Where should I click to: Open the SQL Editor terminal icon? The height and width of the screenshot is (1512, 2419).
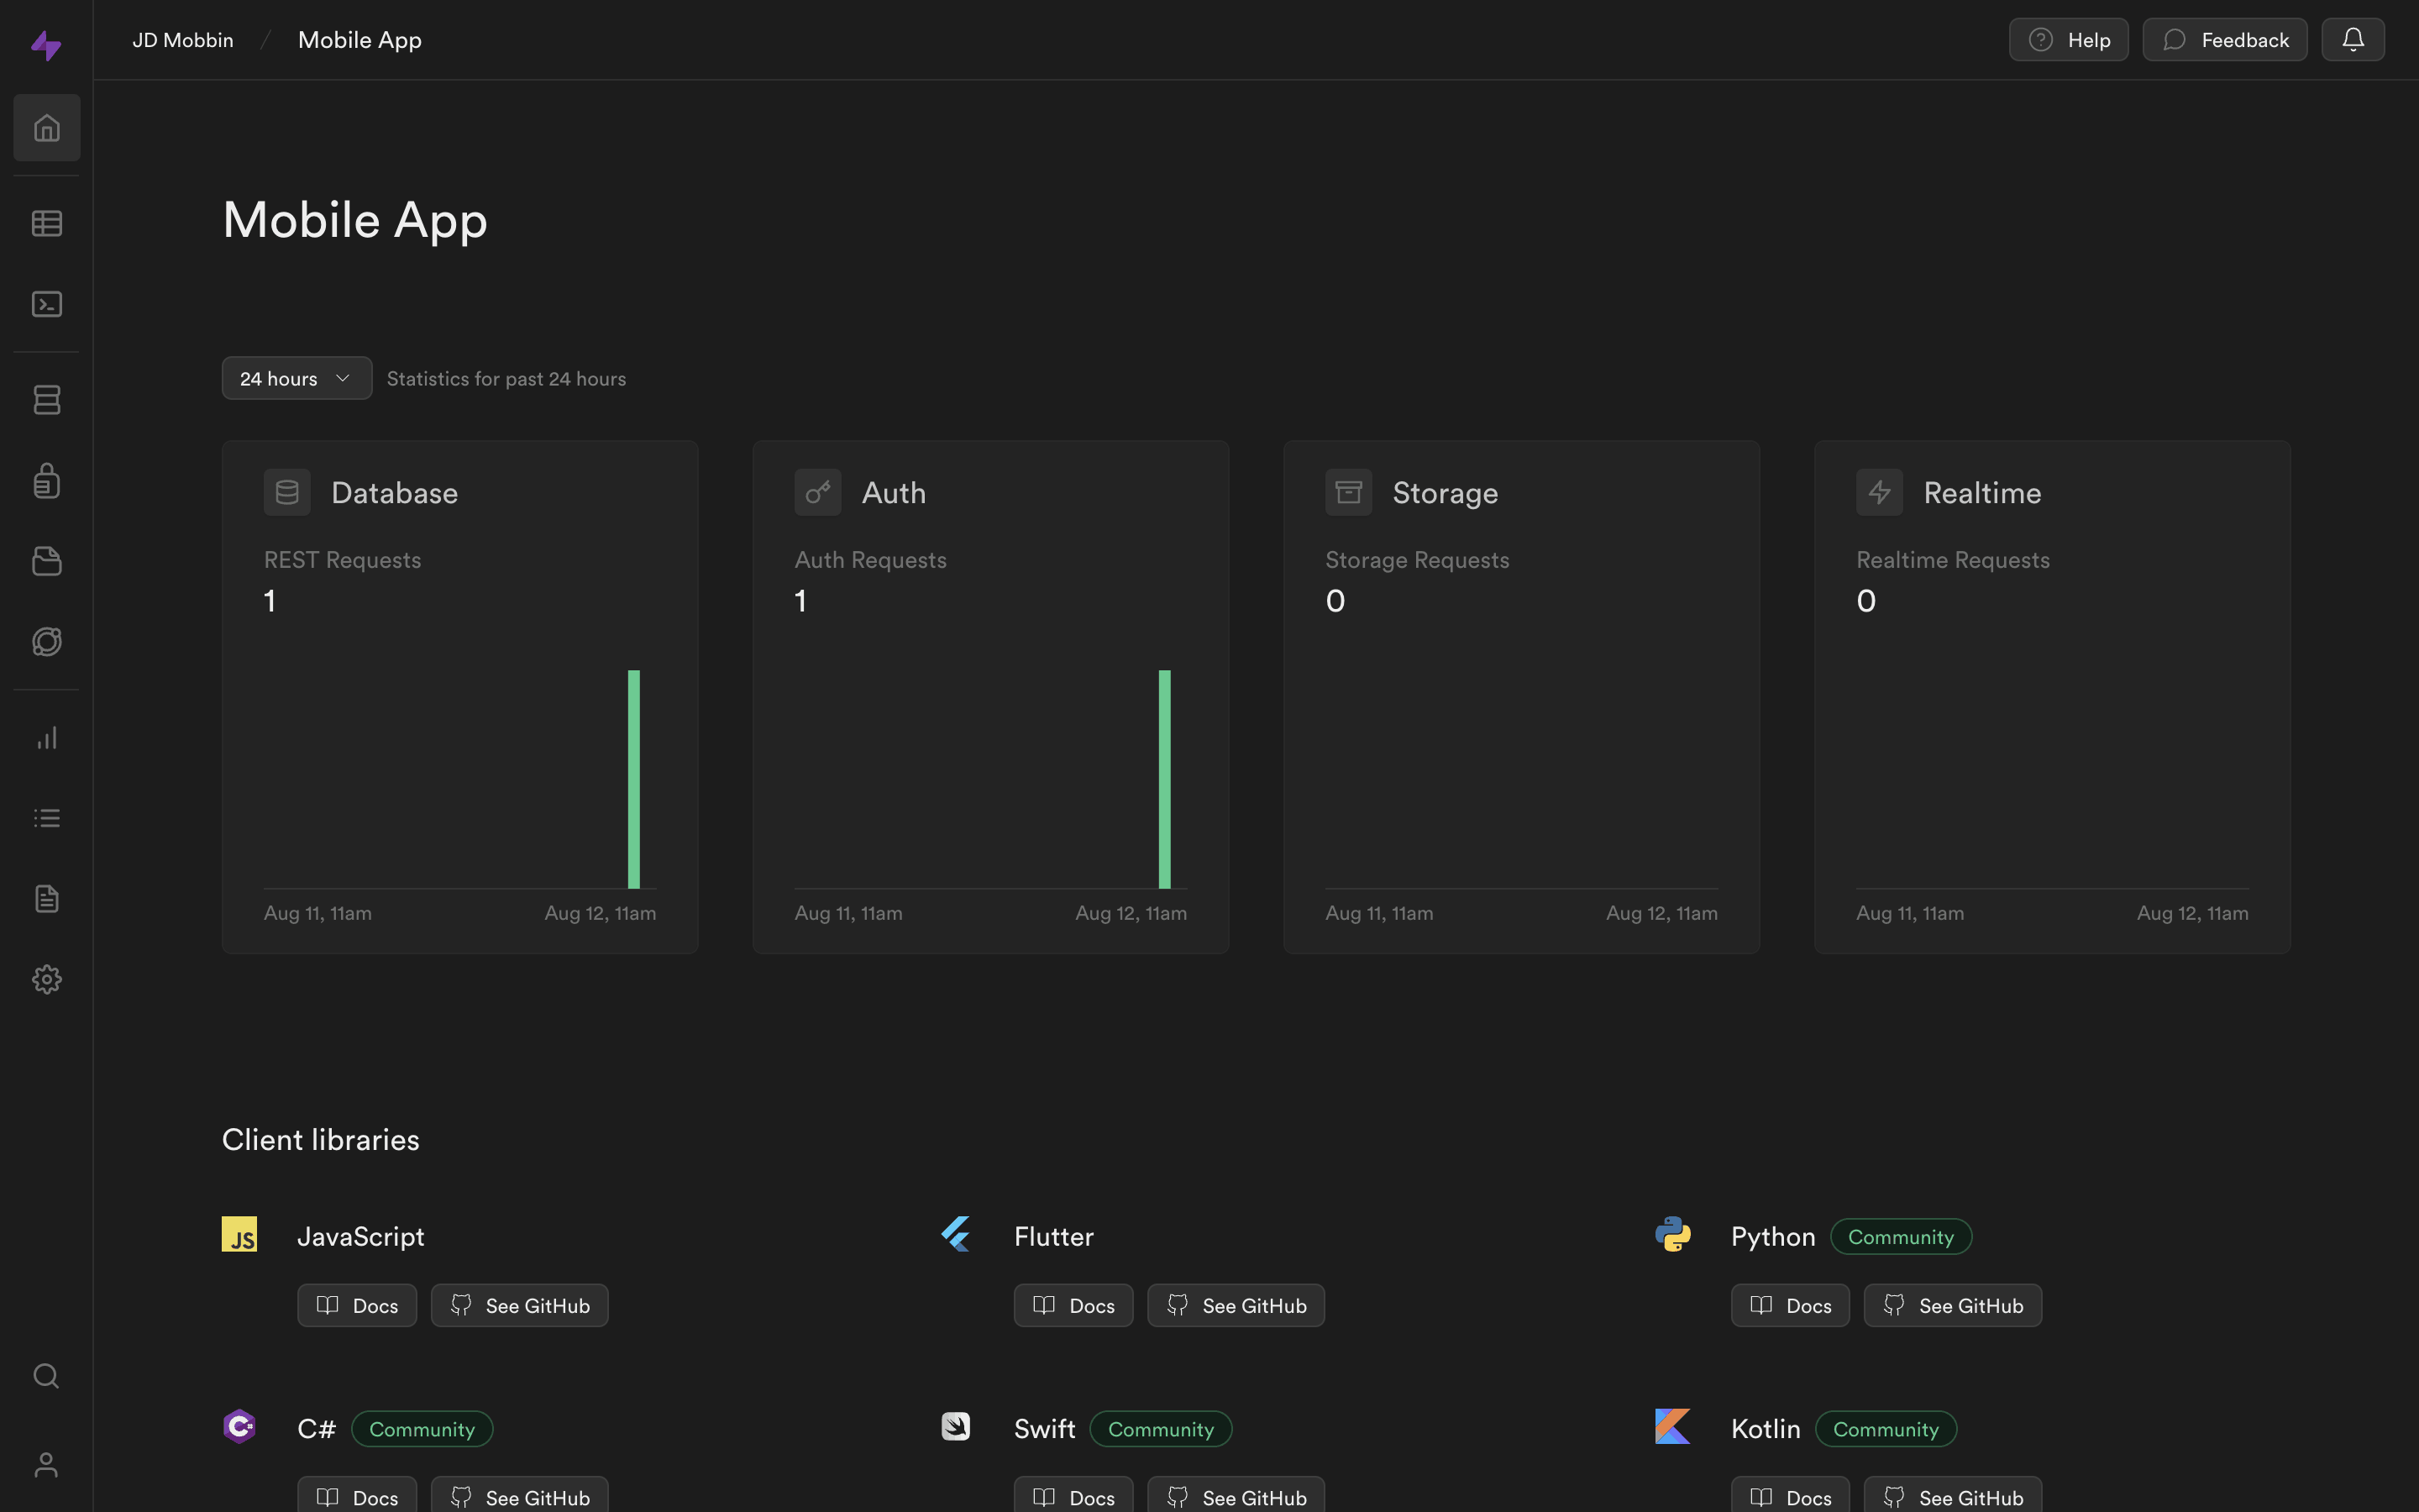click(x=46, y=304)
